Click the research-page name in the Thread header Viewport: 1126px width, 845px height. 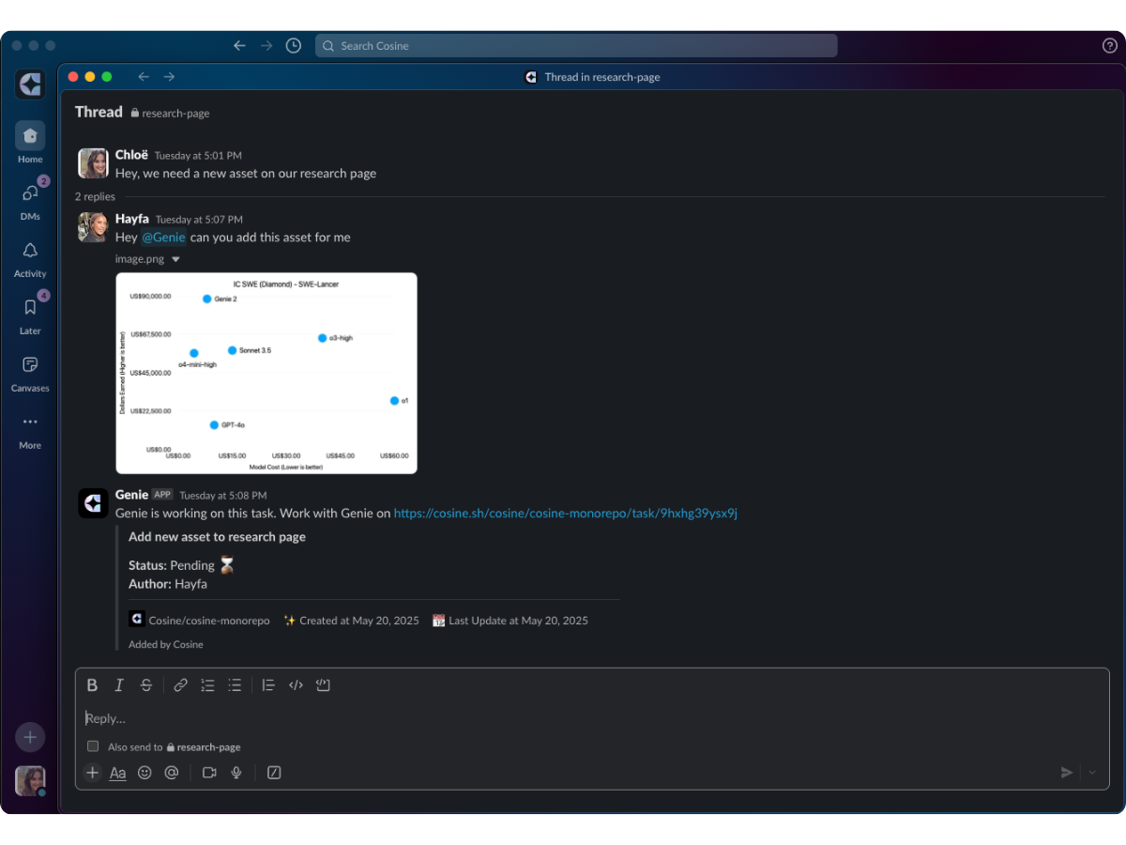[x=175, y=113]
